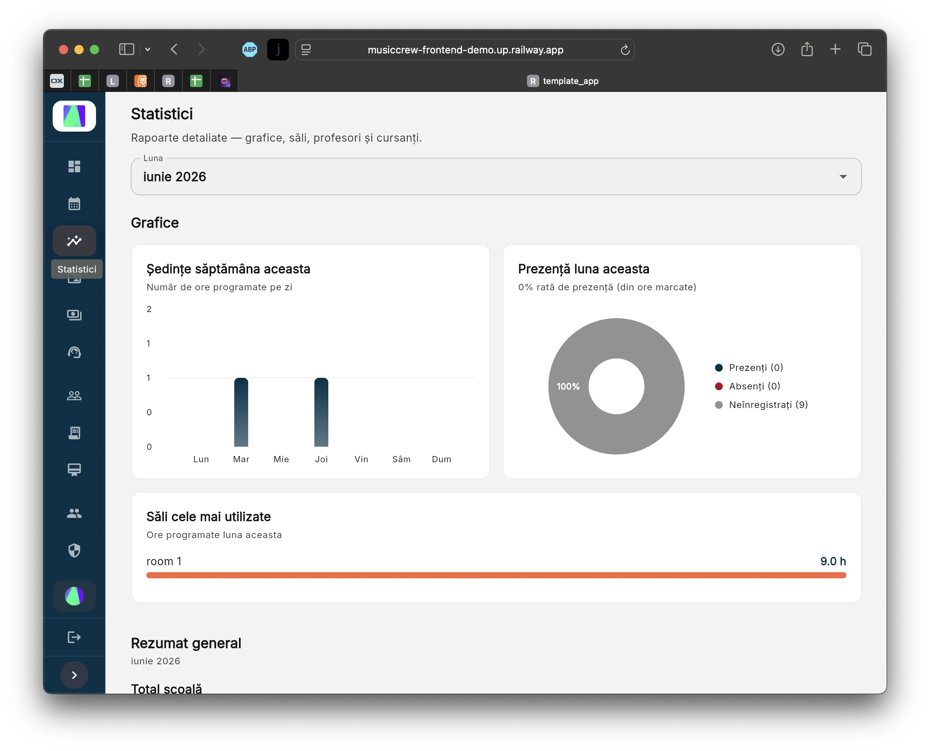Viewport: 930px width, 751px height.
Task: Switch to the orange lion pinned tab
Action: (141, 81)
